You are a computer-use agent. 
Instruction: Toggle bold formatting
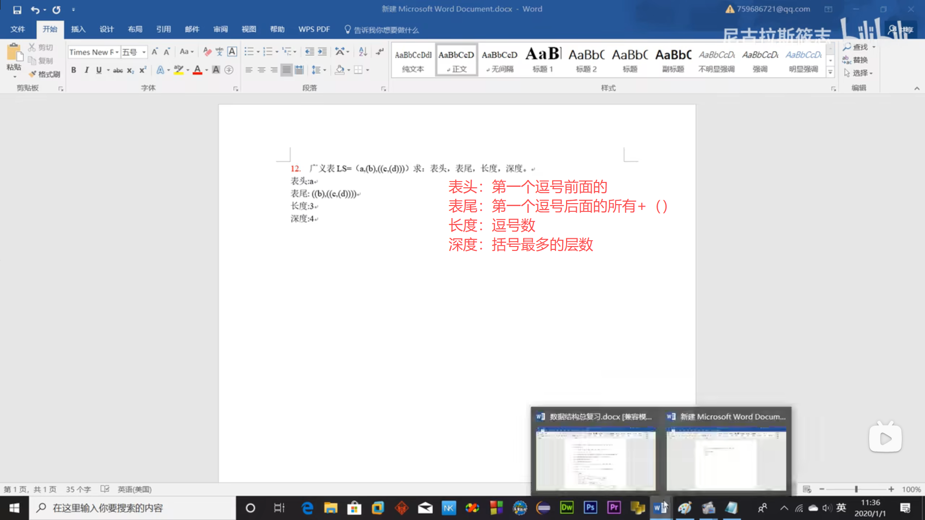74,70
